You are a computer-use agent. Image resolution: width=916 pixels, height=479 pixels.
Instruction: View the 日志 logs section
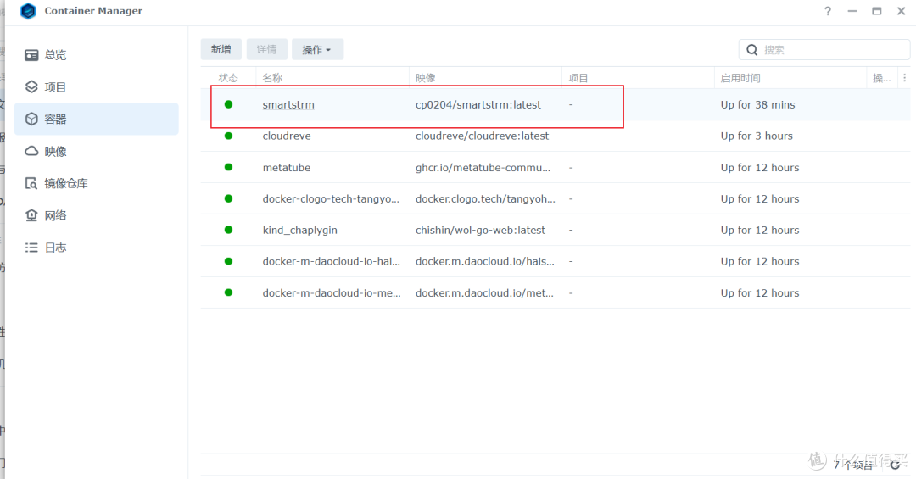(97, 248)
